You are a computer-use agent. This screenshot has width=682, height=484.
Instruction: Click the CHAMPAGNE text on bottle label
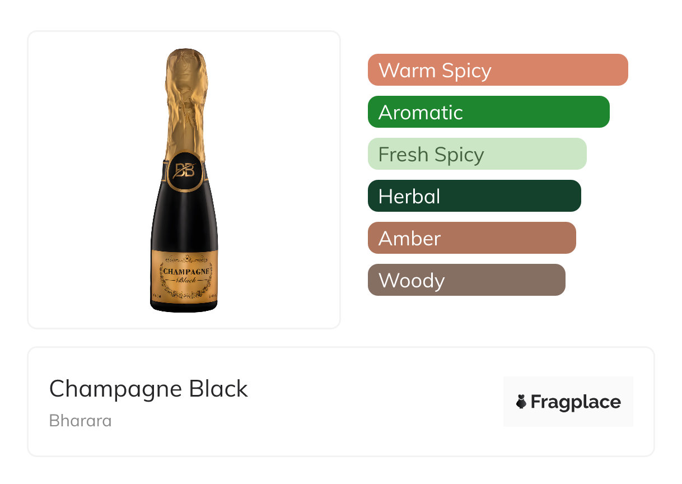(186, 272)
